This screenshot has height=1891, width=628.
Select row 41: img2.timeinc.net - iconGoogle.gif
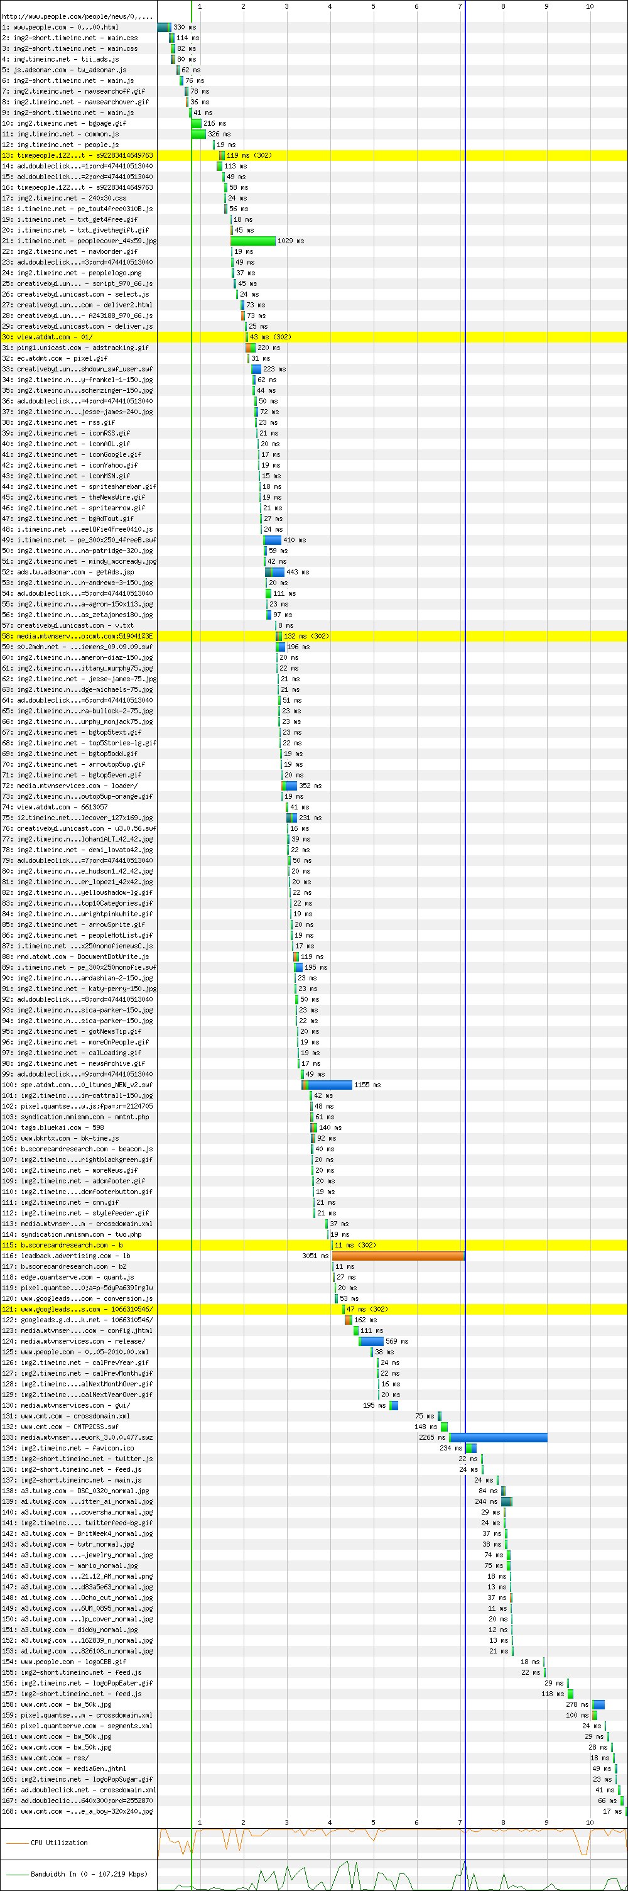[314, 454]
